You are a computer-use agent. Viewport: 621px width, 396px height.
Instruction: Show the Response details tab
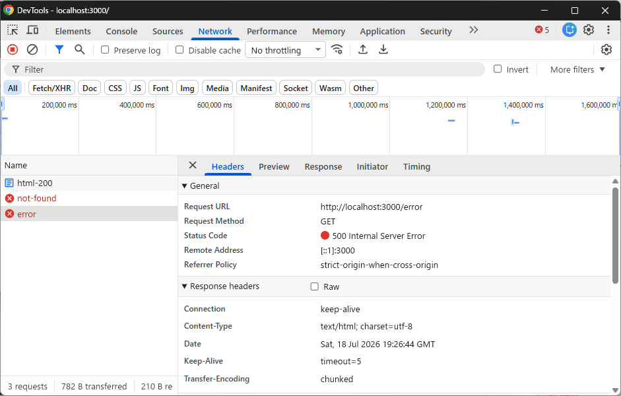[x=323, y=167]
